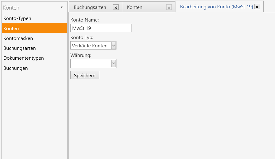Switch to the Buchungsarten tab

pyautogui.click(x=90, y=7)
